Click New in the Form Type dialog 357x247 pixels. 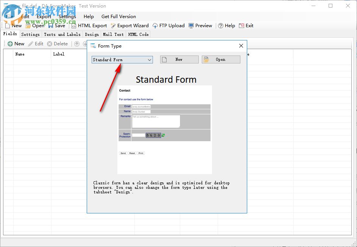179,59
